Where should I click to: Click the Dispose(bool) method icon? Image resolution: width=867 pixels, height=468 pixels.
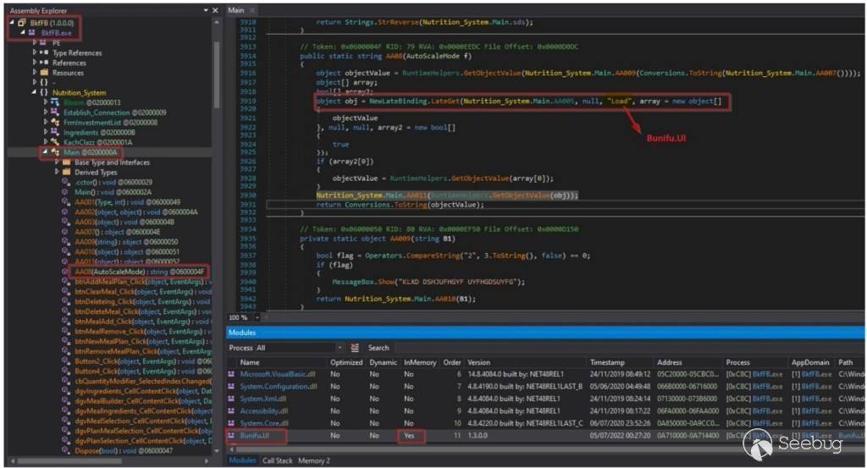tap(66, 451)
